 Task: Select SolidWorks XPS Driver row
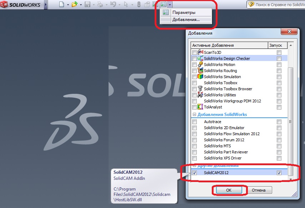pos(239,158)
